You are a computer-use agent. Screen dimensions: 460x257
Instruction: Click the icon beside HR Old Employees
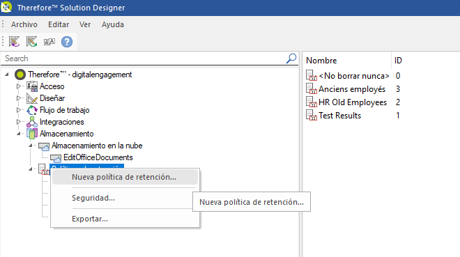(x=312, y=102)
